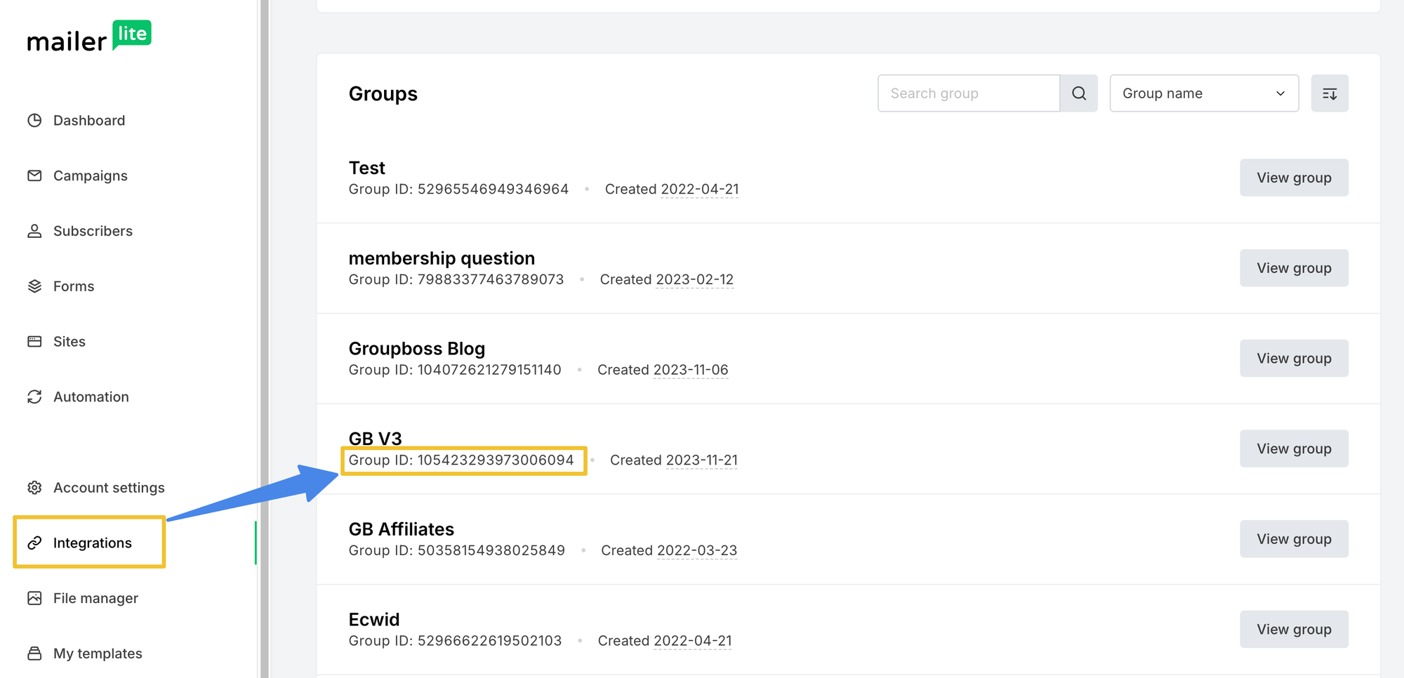The width and height of the screenshot is (1404, 678).
Task: View group for Ecwid
Action: tap(1294, 630)
